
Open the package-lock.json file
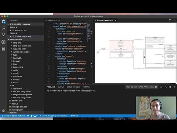click(x=19, y=107)
